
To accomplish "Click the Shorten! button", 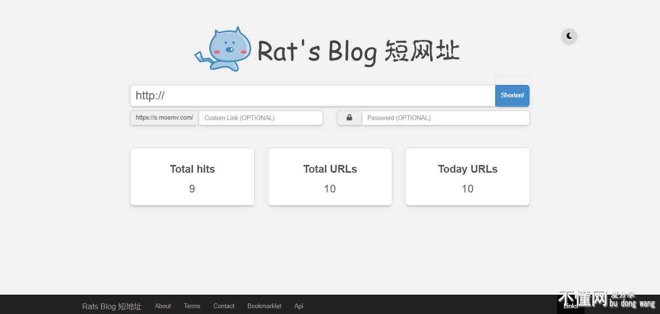I will [x=512, y=96].
